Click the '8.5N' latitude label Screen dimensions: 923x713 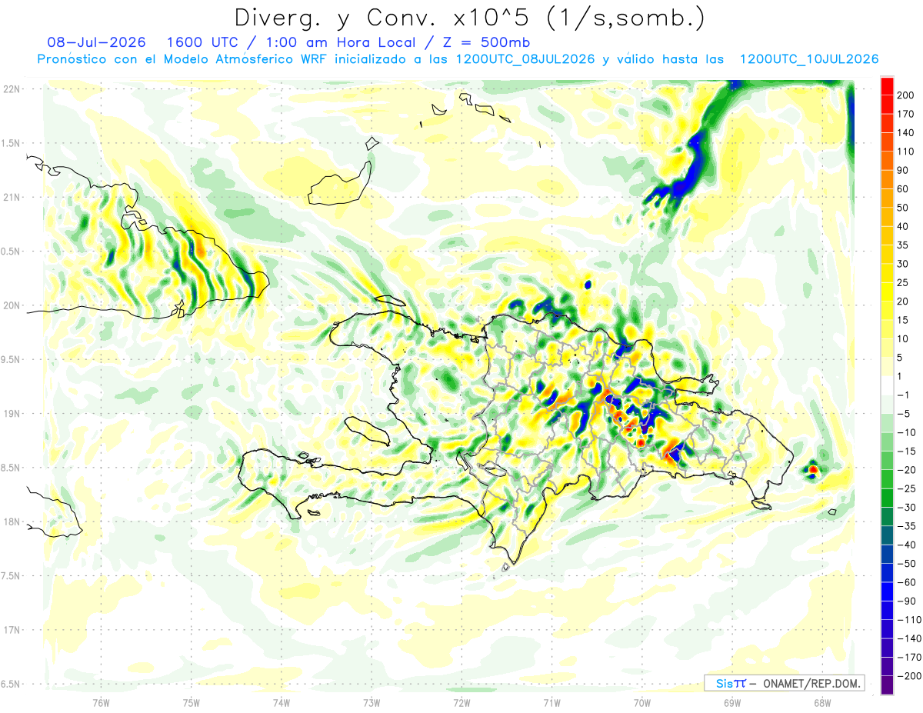(x=10, y=468)
